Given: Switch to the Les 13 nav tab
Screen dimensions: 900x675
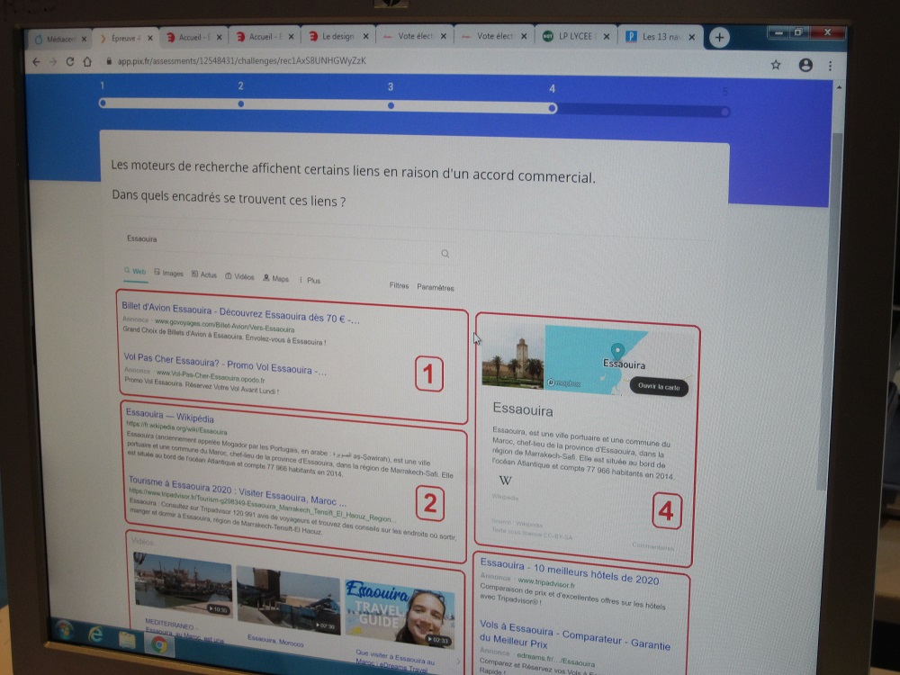Looking at the screenshot, I should [x=660, y=37].
